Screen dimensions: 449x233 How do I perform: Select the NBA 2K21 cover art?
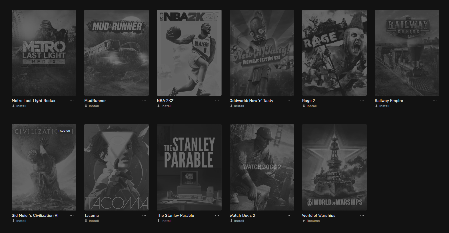[x=189, y=53]
